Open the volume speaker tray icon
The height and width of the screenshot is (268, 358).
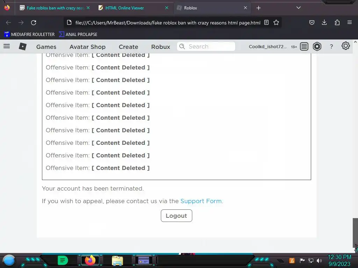(319, 260)
